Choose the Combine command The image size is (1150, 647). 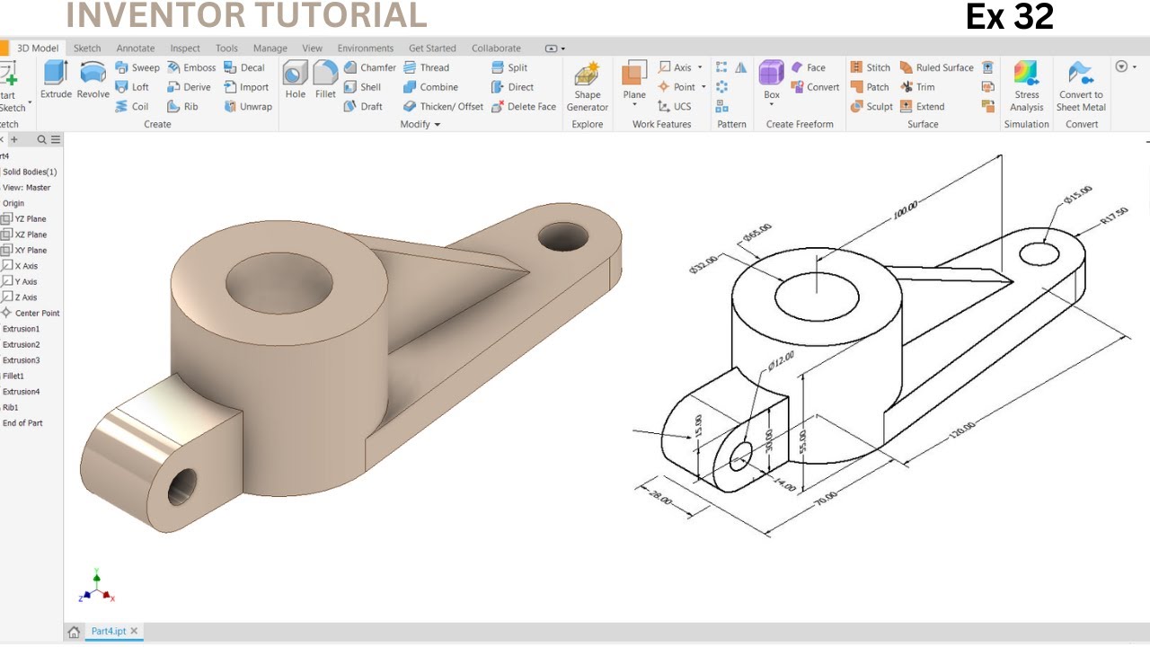coord(430,87)
